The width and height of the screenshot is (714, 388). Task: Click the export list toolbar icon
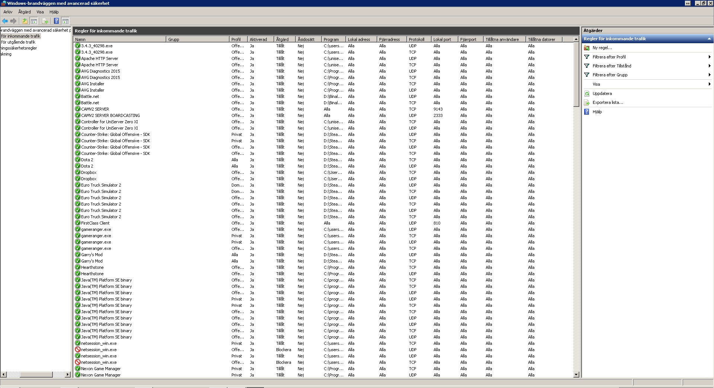pos(45,21)
